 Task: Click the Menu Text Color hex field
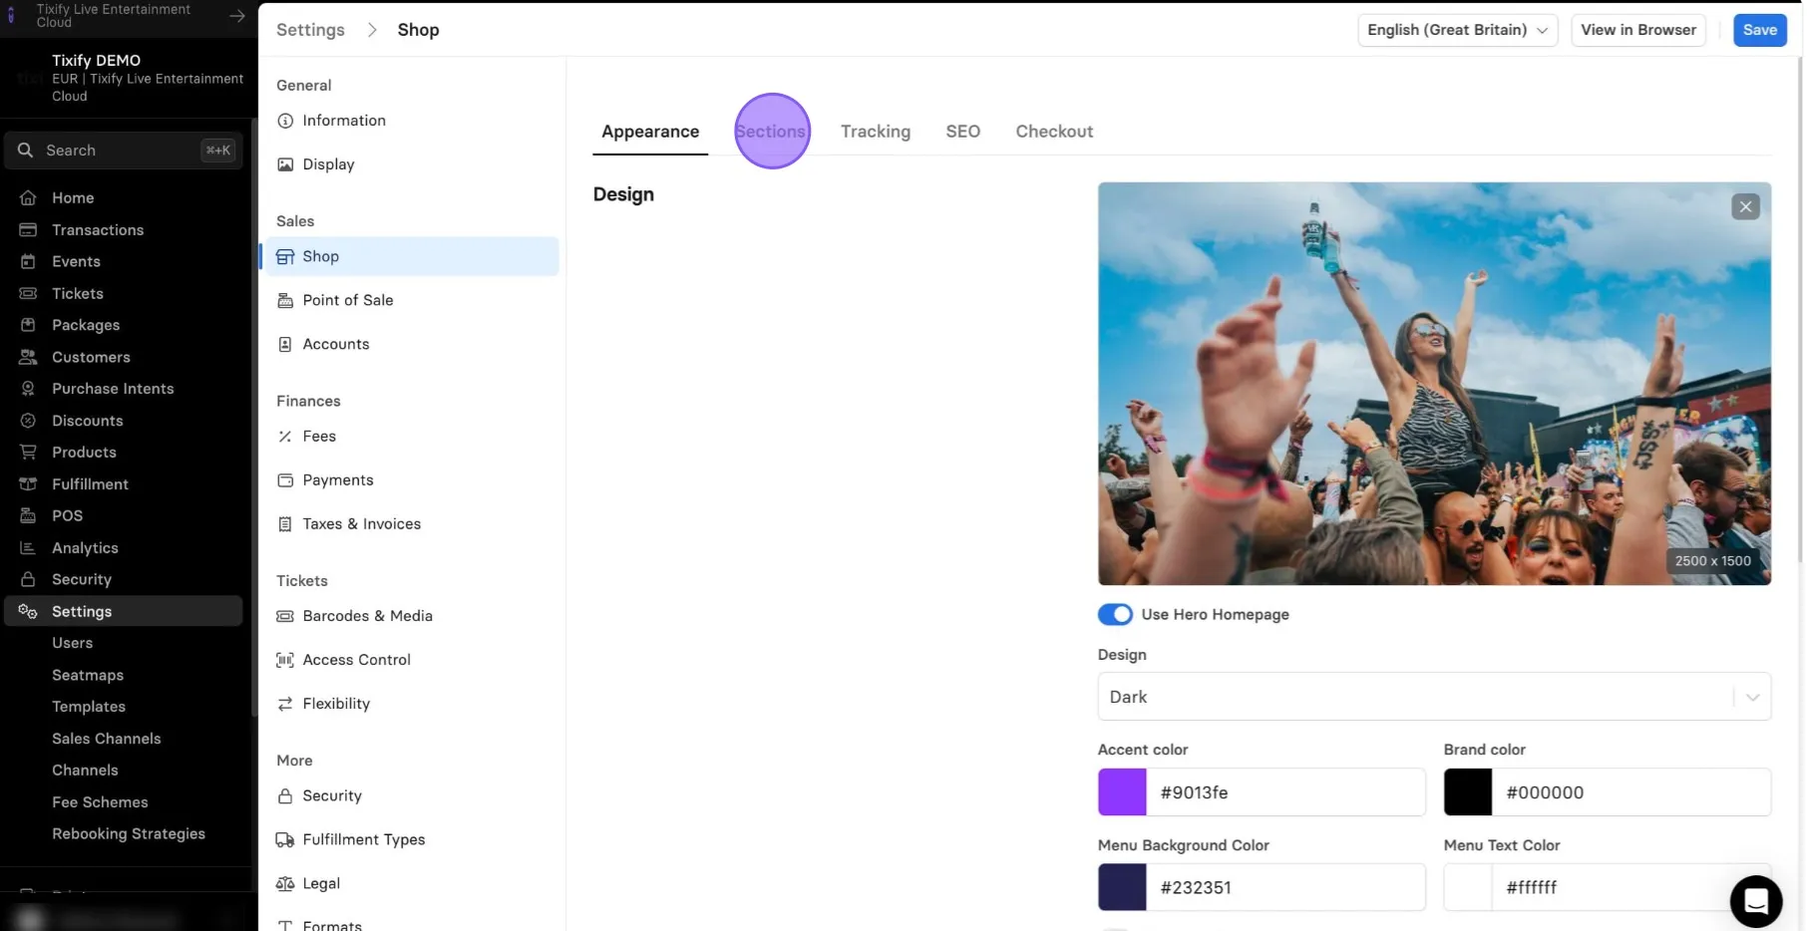(1630, 887)
